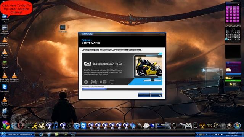Open the blue globe video shortcut on desktop
Image resolution: width=244 pixels, height=137 pixels.
[5, 113]
